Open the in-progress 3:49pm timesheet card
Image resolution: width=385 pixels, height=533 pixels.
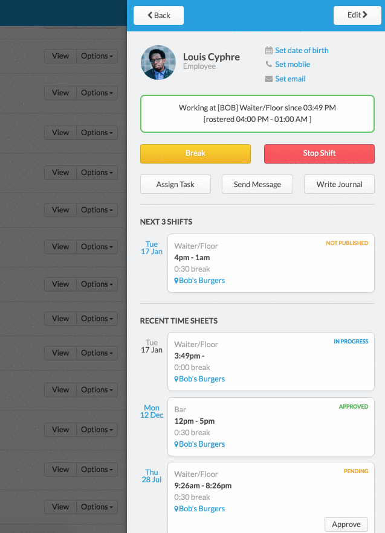(271, 361)
